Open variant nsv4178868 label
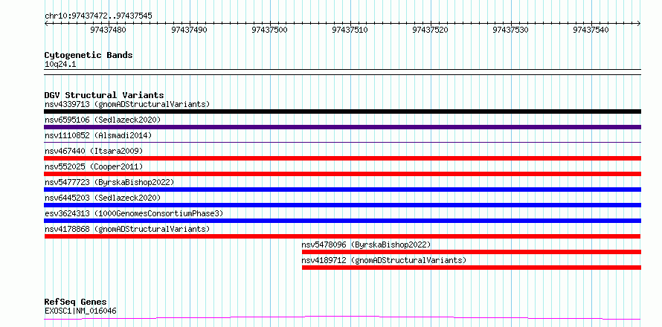Image resolution: width=662 pixels, height=327 pixels. click(127, 229)
